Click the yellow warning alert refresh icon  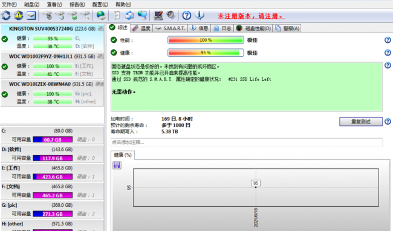(x=19, y=16)
